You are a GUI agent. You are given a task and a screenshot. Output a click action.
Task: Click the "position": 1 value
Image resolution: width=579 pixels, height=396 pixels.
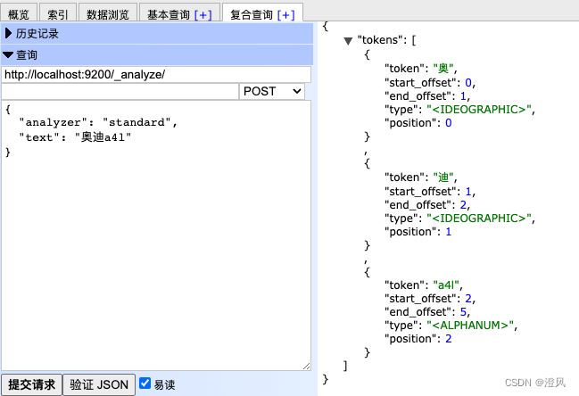448,231
